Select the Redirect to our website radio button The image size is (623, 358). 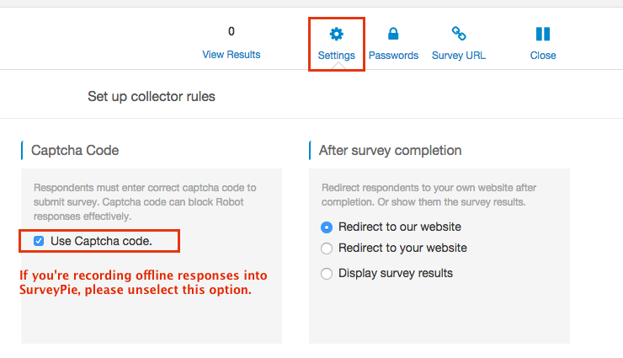click(327, 227)
